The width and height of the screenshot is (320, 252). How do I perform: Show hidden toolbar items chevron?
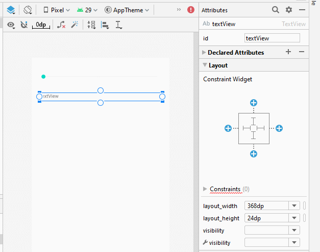tap(179, 10)
